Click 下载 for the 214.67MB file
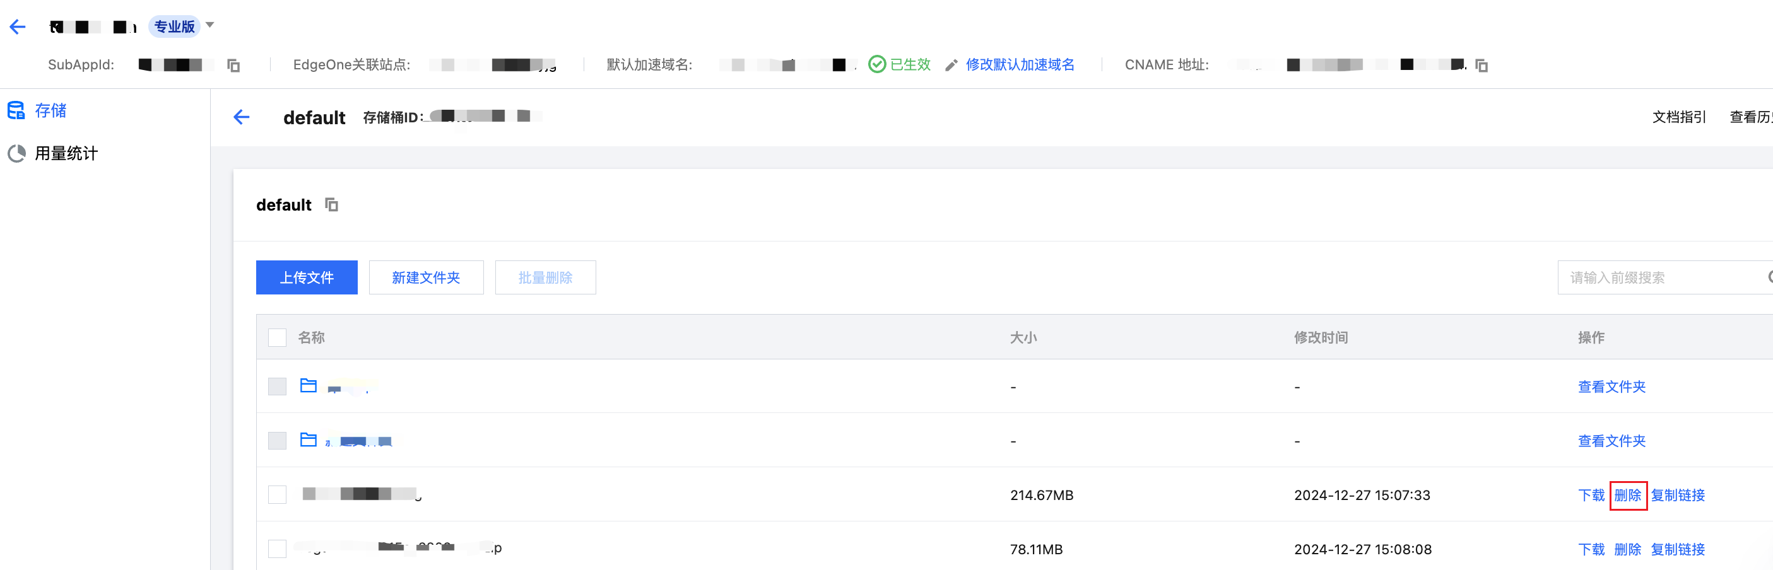This screenshot has height=570, width=1773. click(1591, 496)
